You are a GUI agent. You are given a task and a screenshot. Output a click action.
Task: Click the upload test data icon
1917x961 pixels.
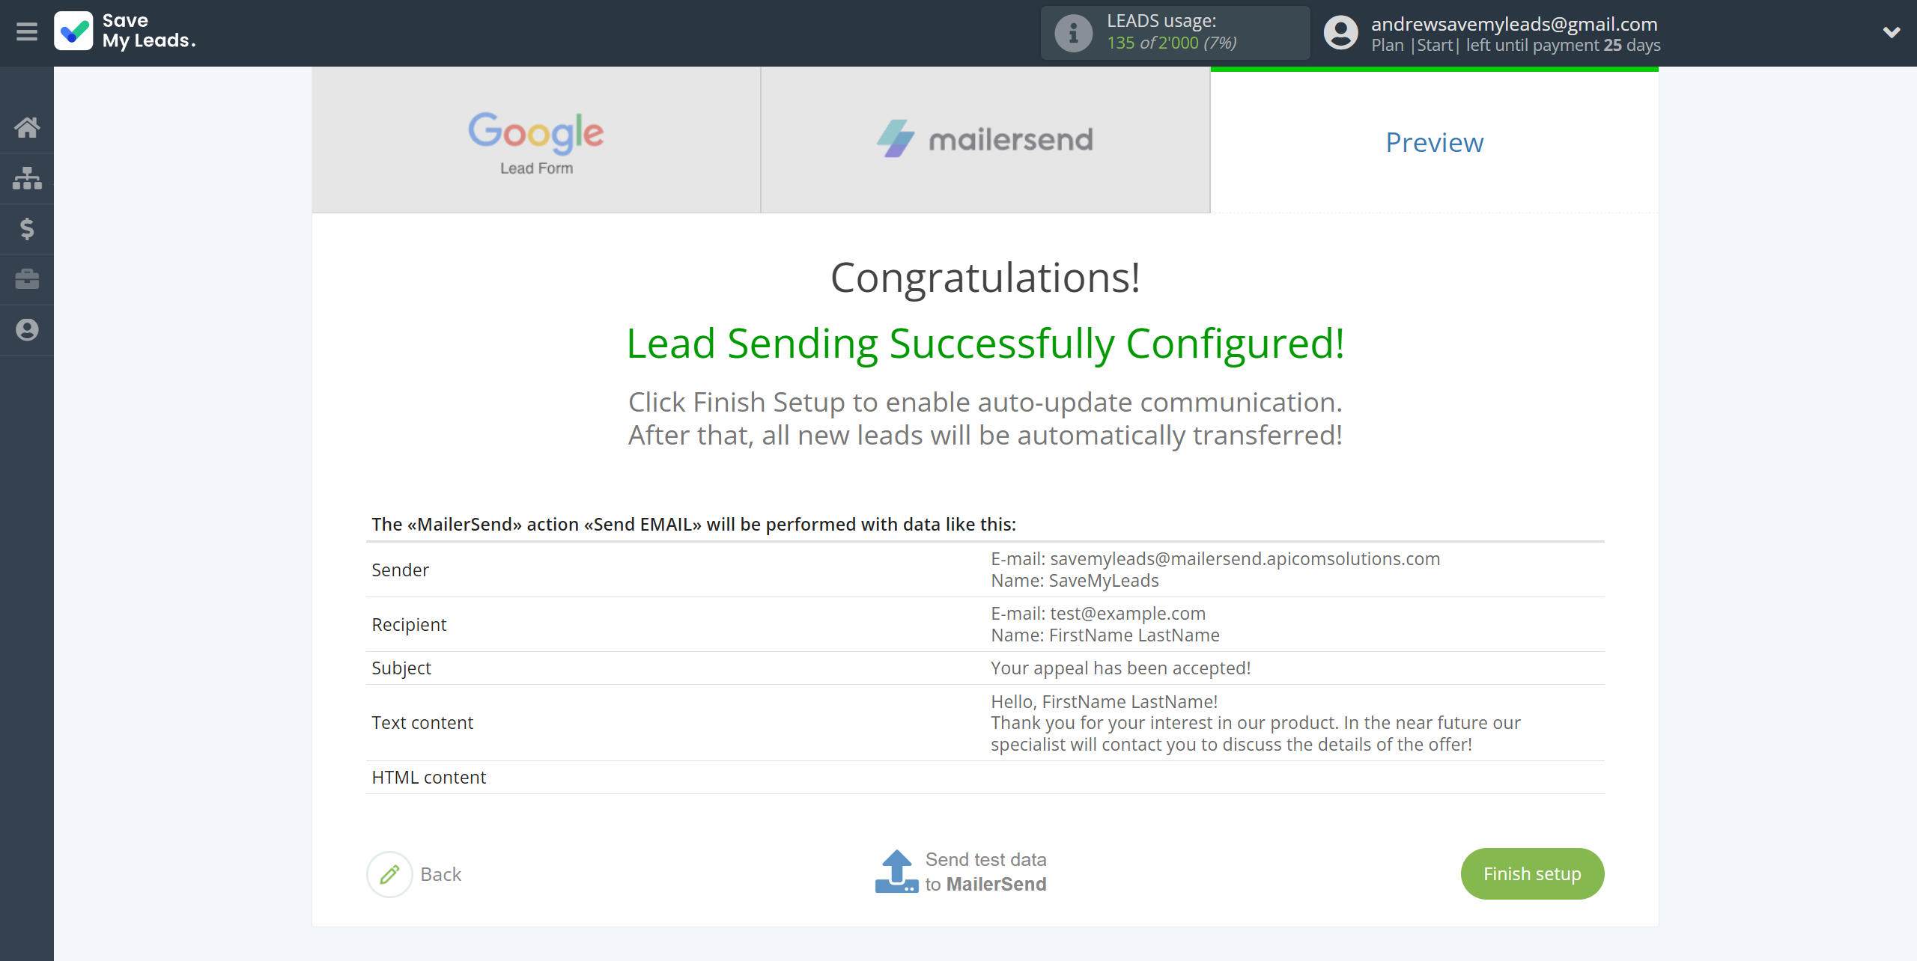(x=896, y=872)
